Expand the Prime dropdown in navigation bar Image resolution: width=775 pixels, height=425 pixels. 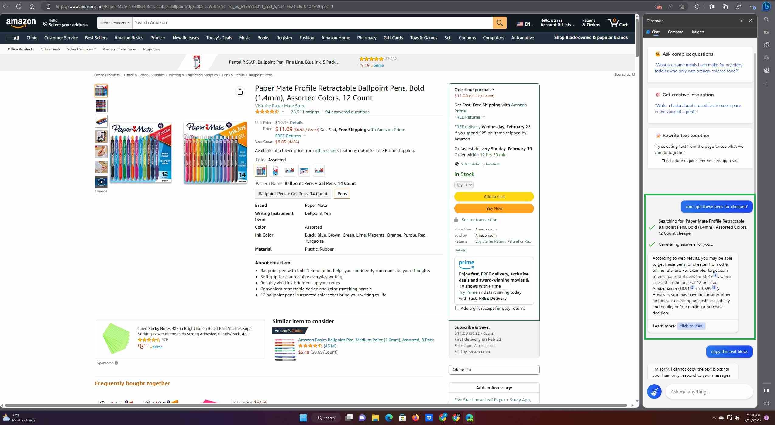tap(158, 38)
